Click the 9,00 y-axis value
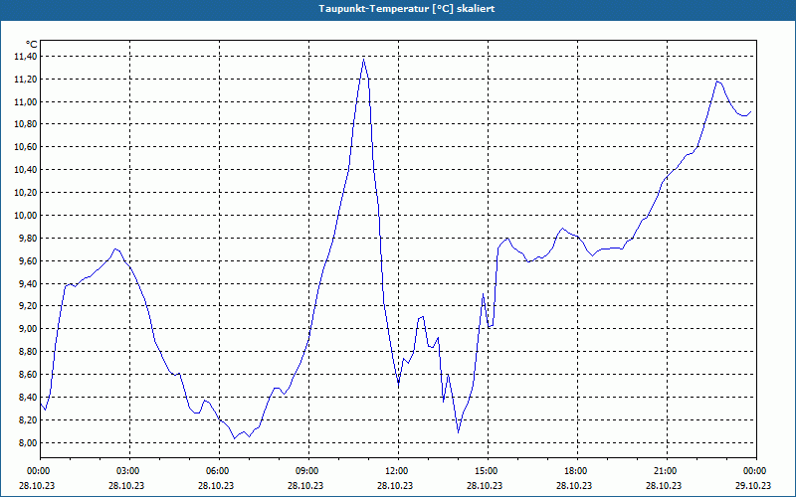Screen dimensions: 796x497 (28, 329)
